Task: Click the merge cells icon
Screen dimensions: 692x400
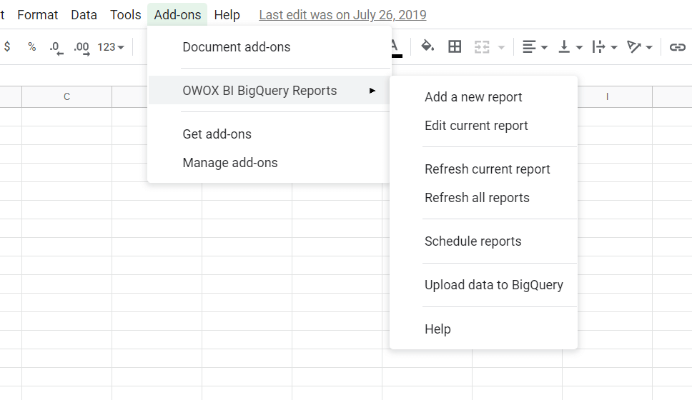Action: pyautogui.click(x=482, y=46)
